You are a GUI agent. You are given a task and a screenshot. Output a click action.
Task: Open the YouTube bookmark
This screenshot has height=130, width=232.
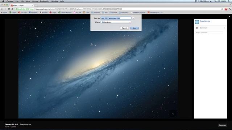22,13
